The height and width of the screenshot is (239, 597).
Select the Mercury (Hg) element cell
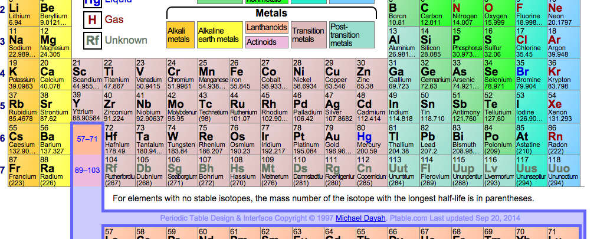click(x=372, y=139)
